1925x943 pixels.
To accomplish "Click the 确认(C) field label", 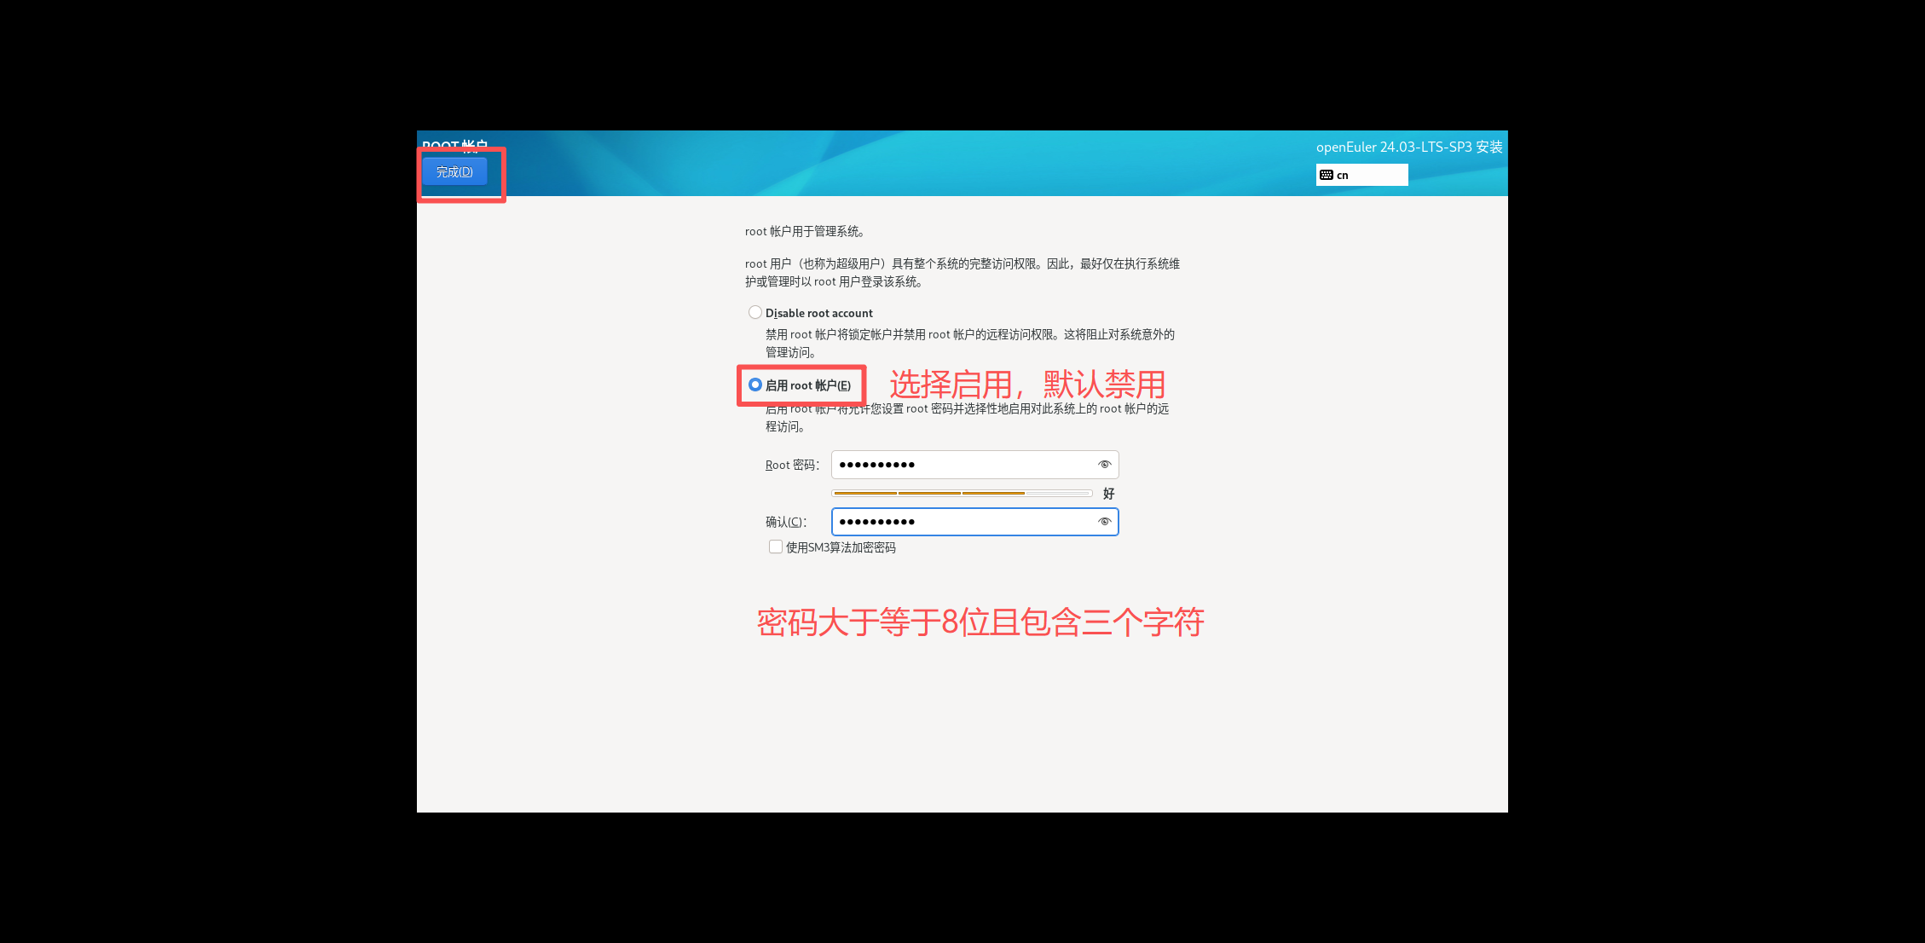I will [x=785, y=522].
